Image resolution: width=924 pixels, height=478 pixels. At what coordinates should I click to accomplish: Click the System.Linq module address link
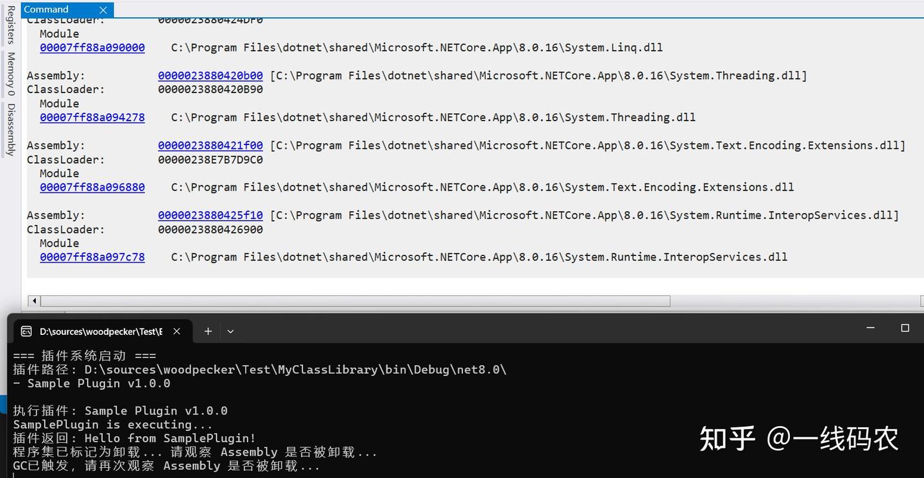click(x=92, y=47)
